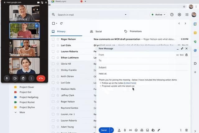Expand the More labels section
Viewport: 199px width, 133px height.
click(x=22, y=112)
